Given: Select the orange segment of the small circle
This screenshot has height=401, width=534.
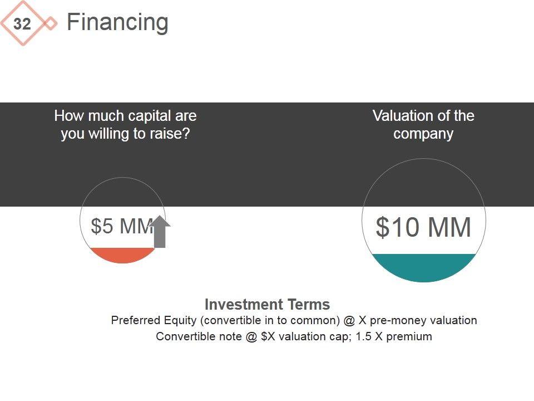Looking at the screenshot, I should tap(123, 255).
